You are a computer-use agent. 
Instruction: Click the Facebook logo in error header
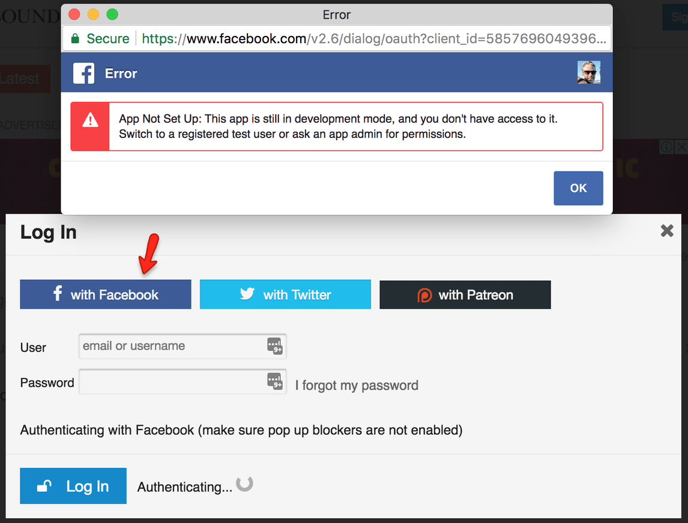(83, 73)
